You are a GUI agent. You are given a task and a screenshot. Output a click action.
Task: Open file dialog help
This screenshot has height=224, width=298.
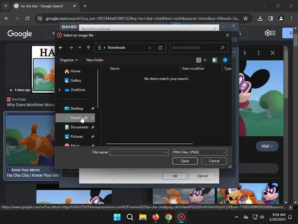pyautogui.click(x=225, y=60)
